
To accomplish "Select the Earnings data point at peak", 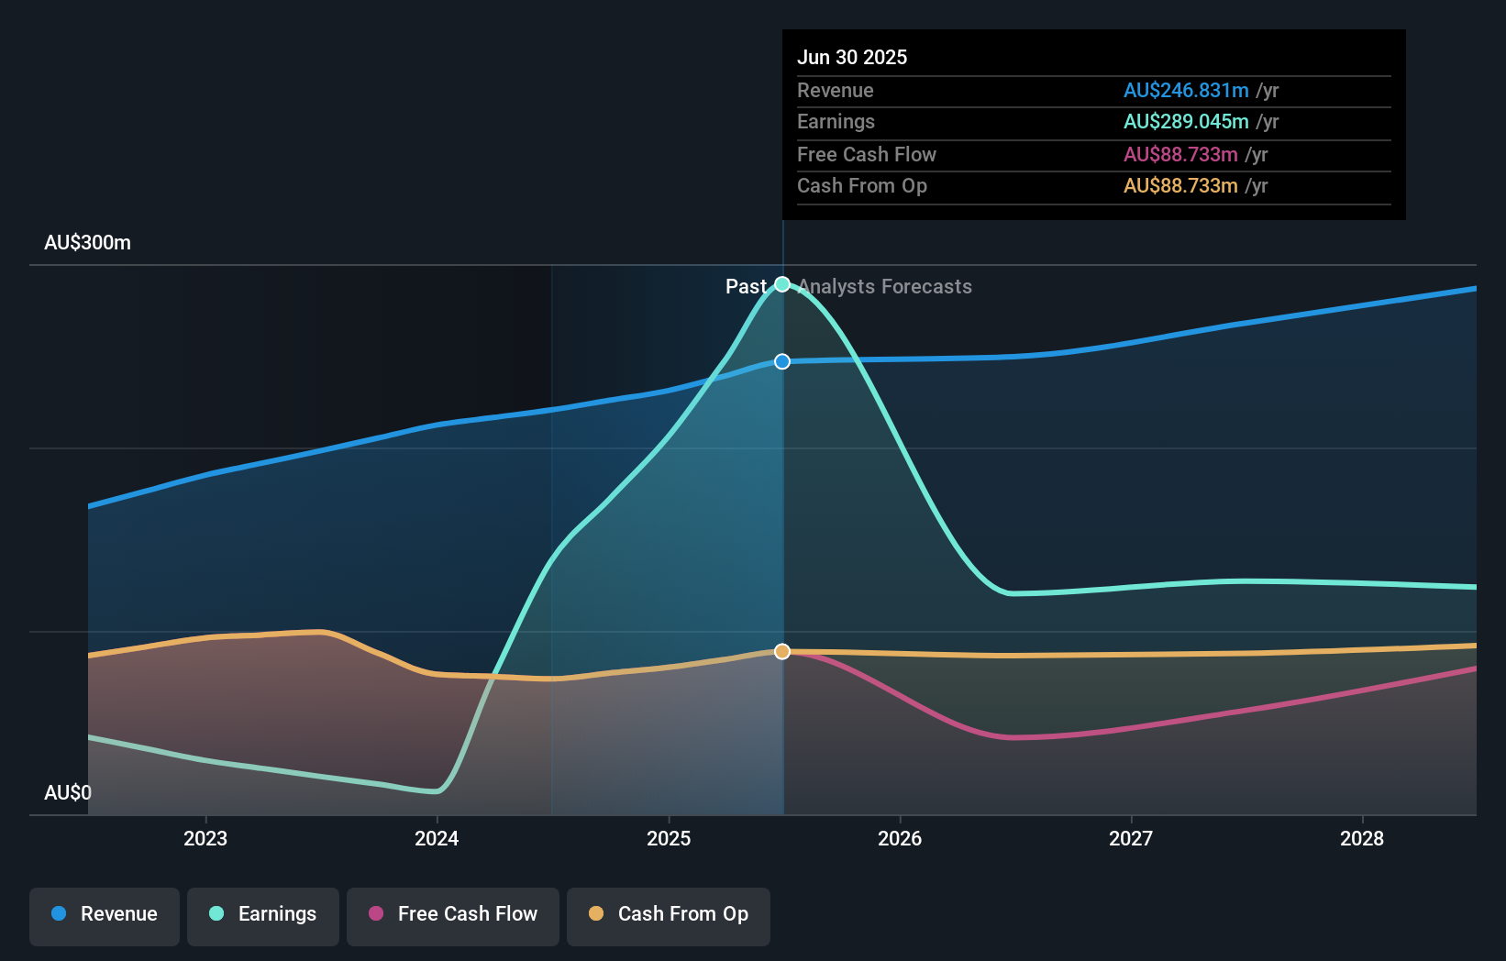I will tap(782, 284).
